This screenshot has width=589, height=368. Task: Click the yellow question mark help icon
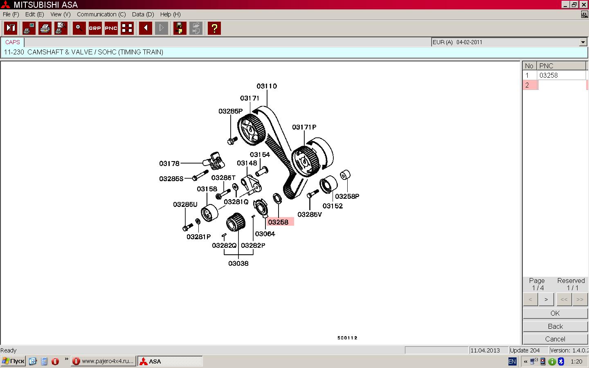click(214, 28)
